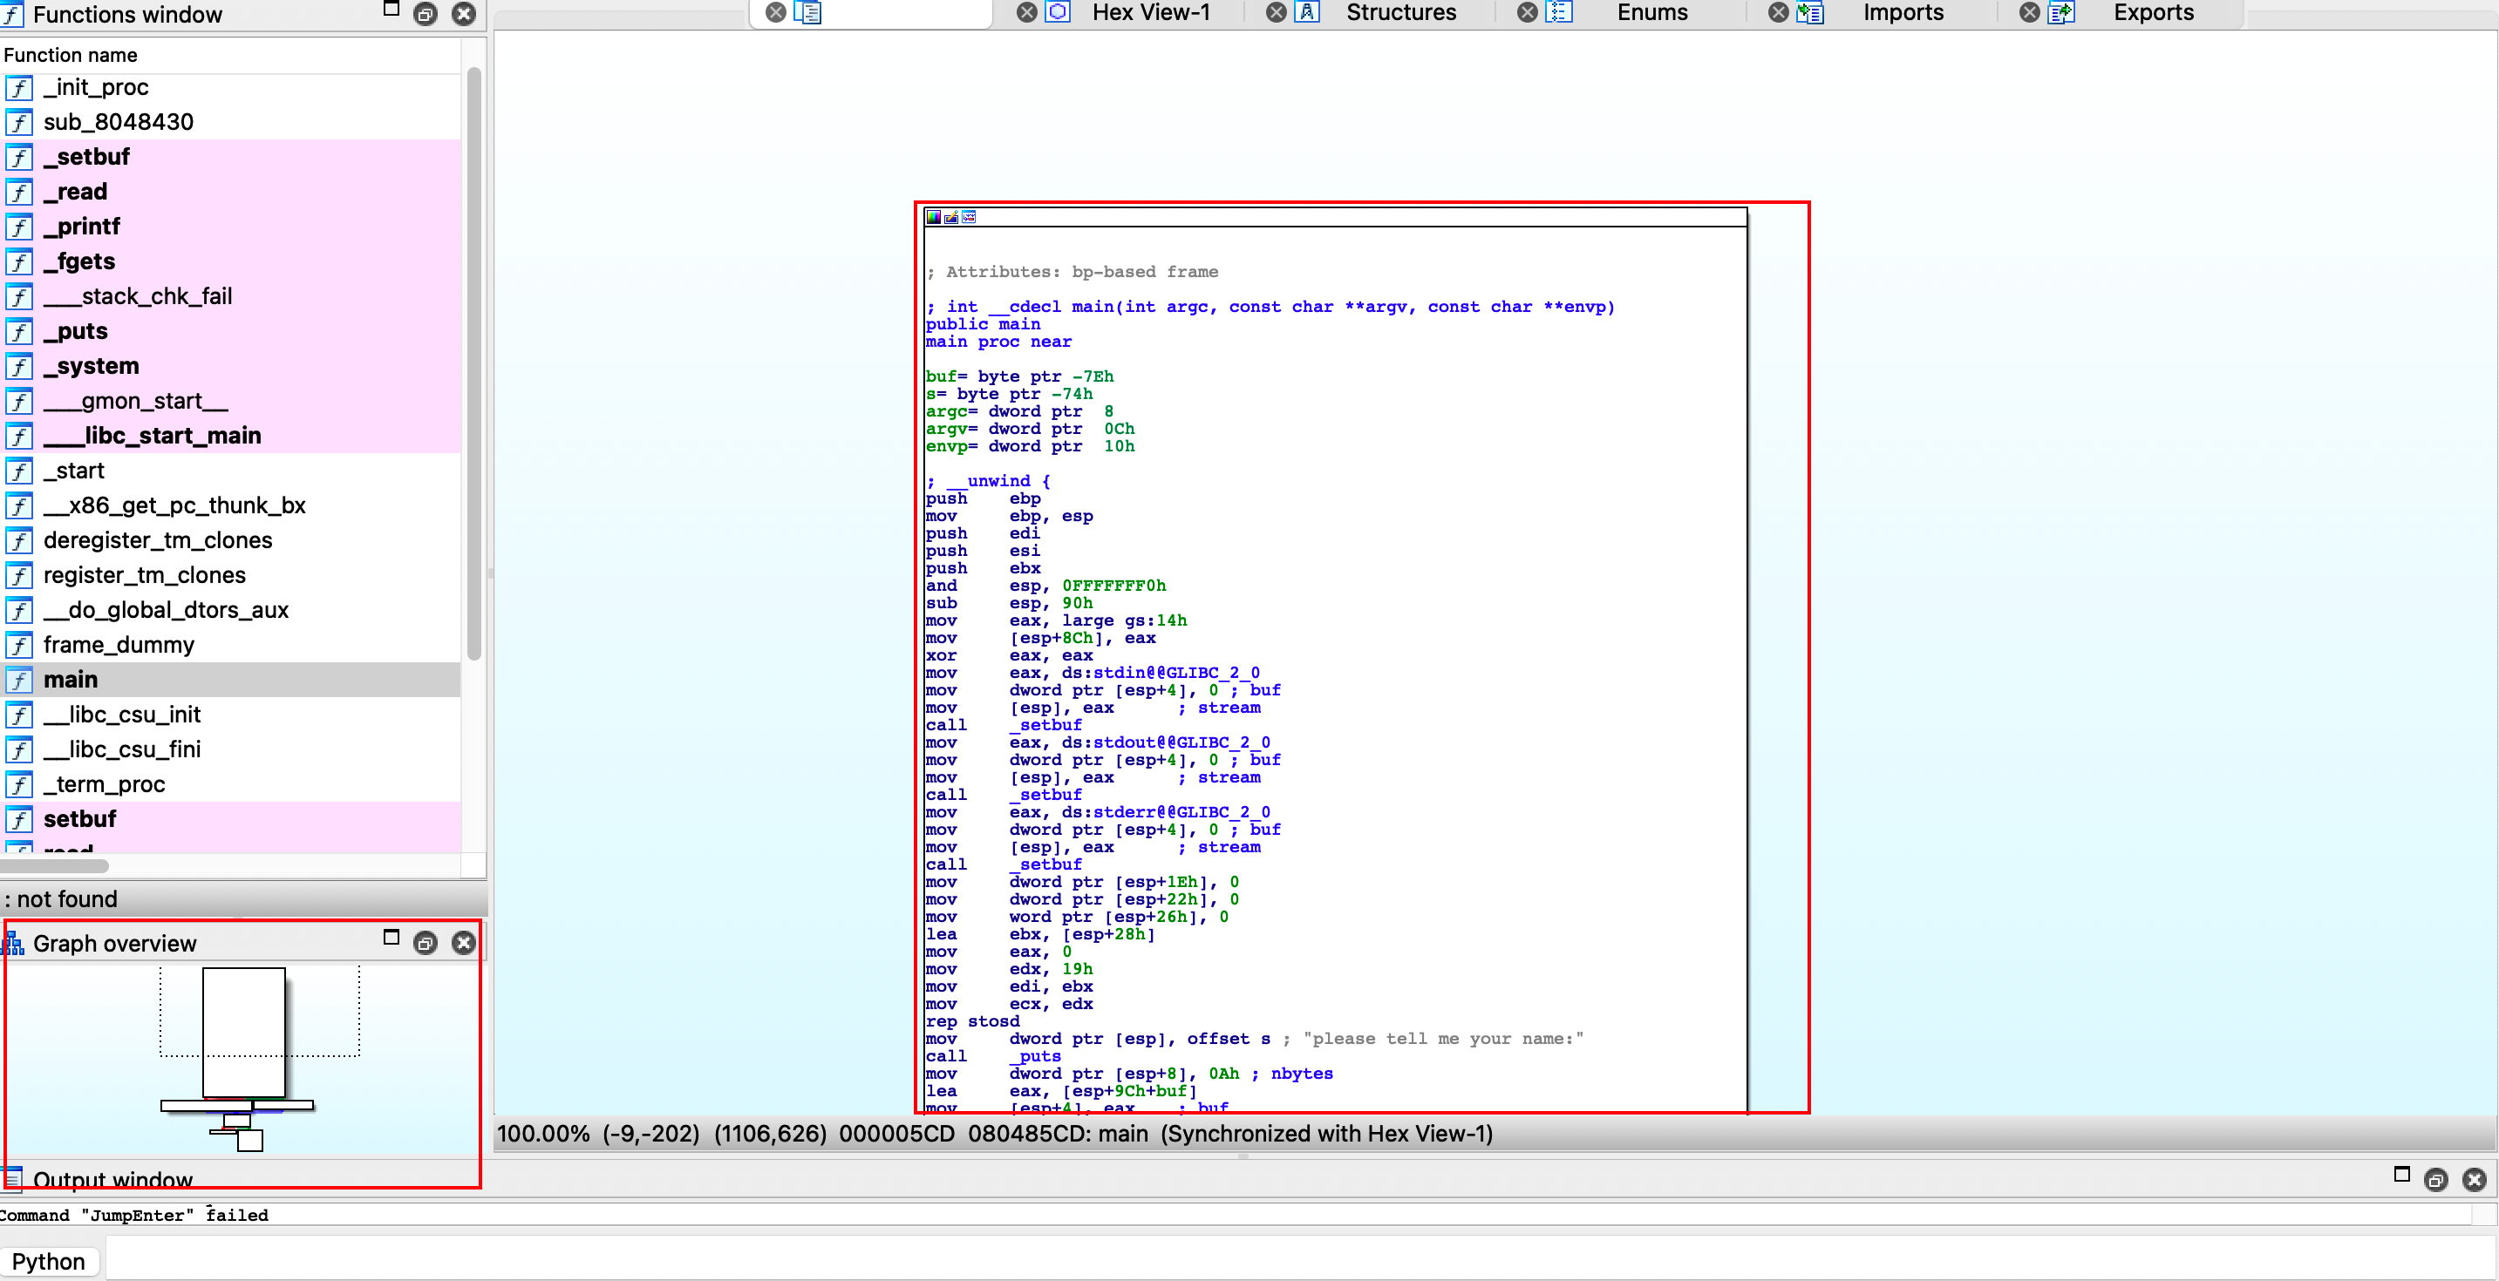
Task: Select the main function in list
Action: (70, 680)
